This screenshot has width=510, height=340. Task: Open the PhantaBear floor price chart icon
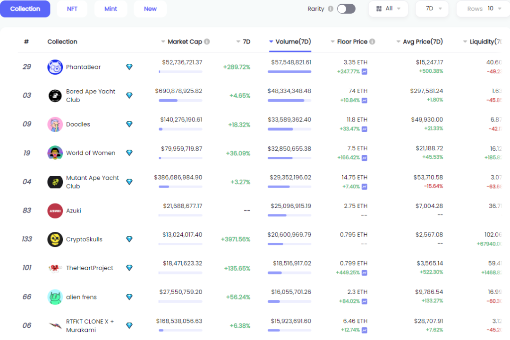(365, 72)
